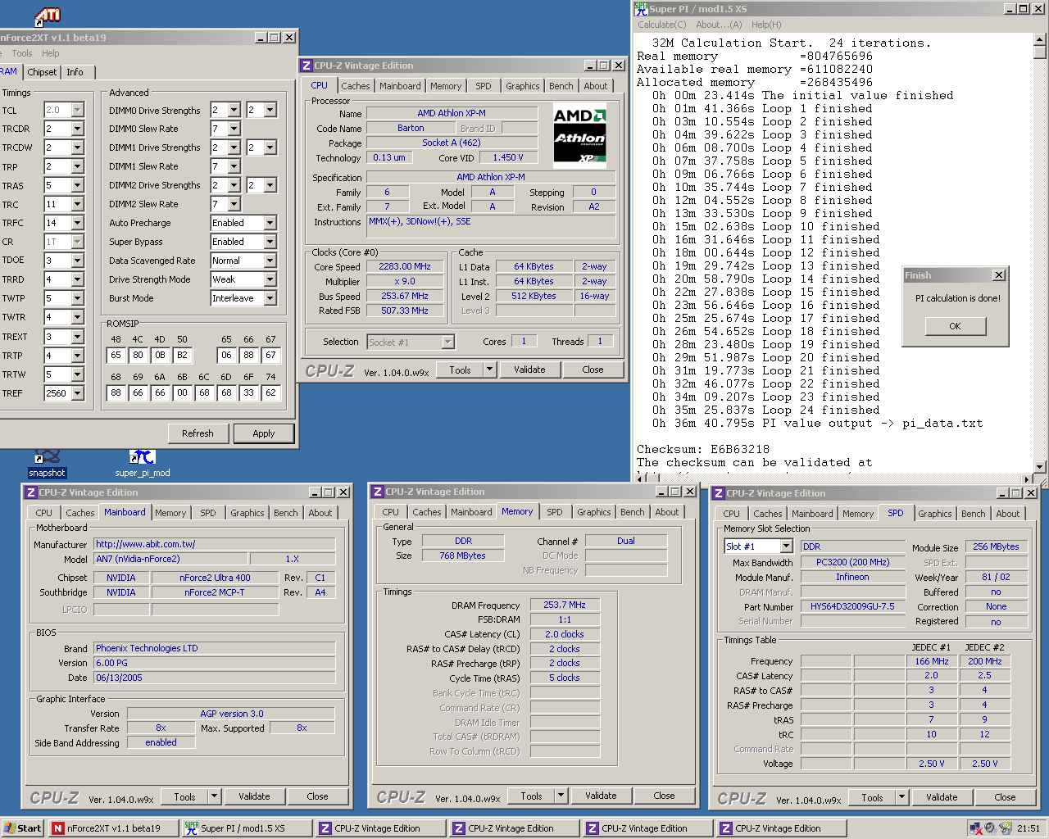The width and height of the screenshot is (1049, 839).
Task: Click the disconnected network tray icon
Action: [x=976, y=828]
